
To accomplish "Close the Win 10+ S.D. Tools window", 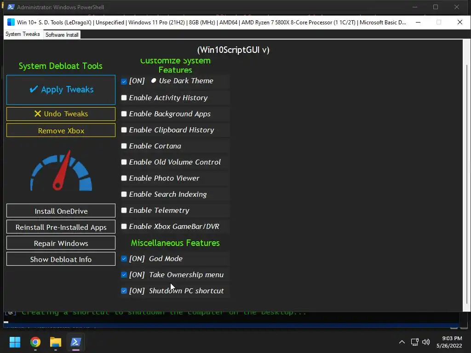I will (460, 22).
